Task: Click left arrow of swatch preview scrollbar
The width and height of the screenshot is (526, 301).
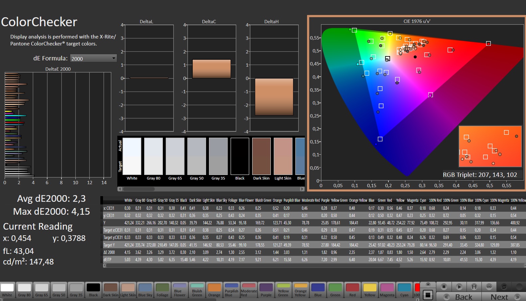Action: pyautogui.click(x=120, y=189)
